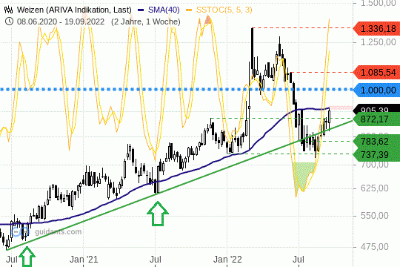Click the Jul label following Jan '22

[299, 260]
